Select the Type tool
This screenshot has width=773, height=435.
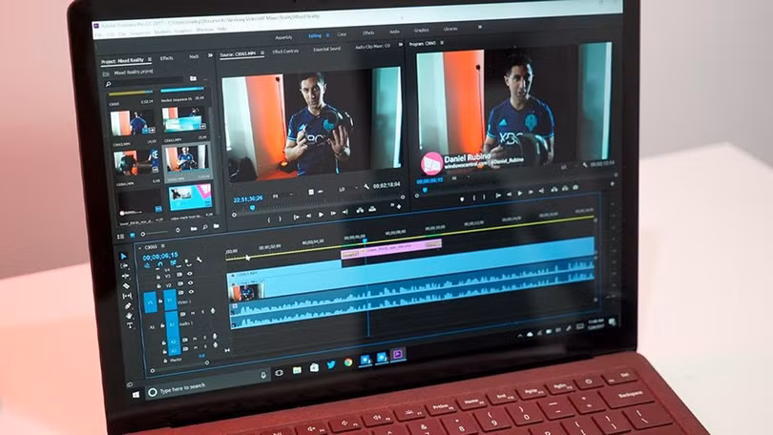click(x=130, y=325)
